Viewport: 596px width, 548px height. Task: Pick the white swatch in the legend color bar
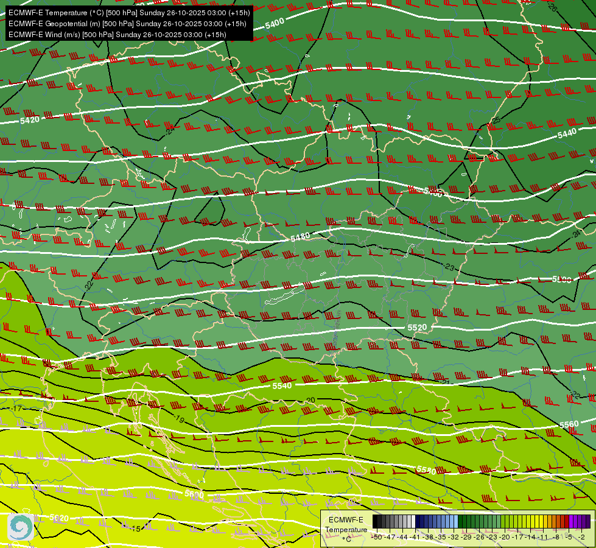(413, 521)
